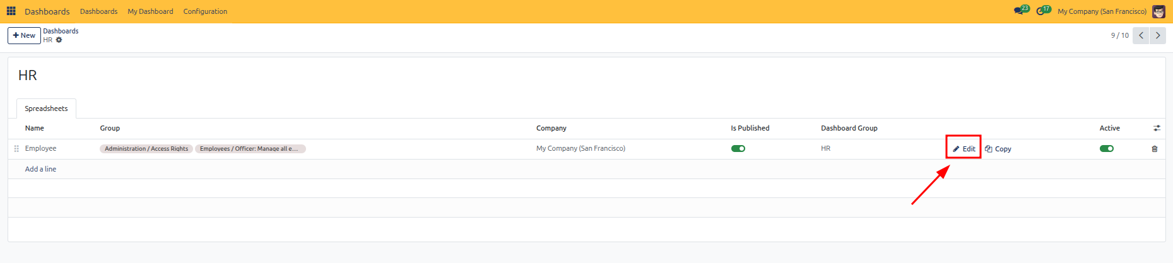Toggle Active switch for Employee row

[x=1107, y=149]
